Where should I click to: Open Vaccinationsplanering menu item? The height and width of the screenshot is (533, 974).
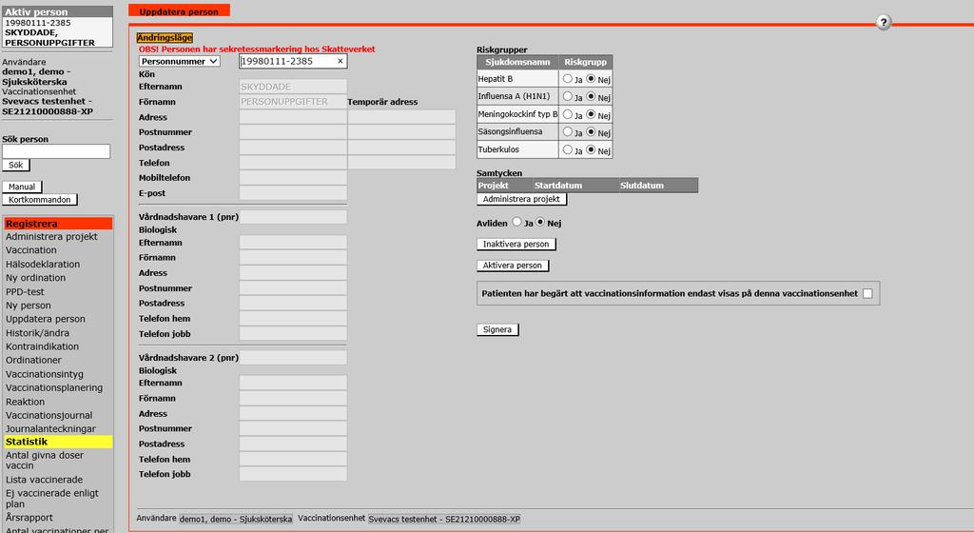click(54, 387)
